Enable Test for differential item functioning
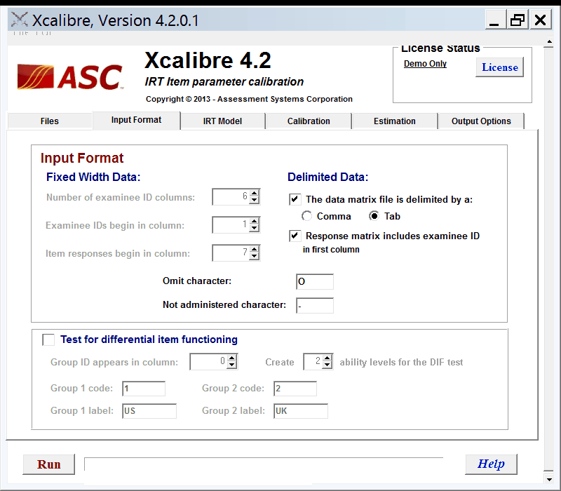This screenshot has width=561, height=491. (48, 339)
